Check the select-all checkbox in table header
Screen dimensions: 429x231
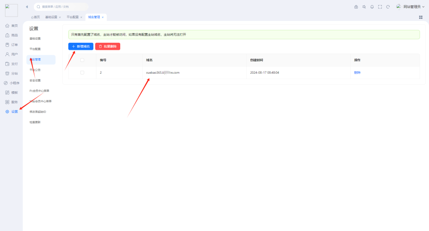82,60
